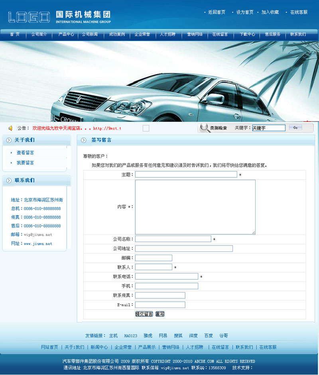Select 成功案例 in the navigation bar
This screenshot has height=375, width=319.
[117, 34]
